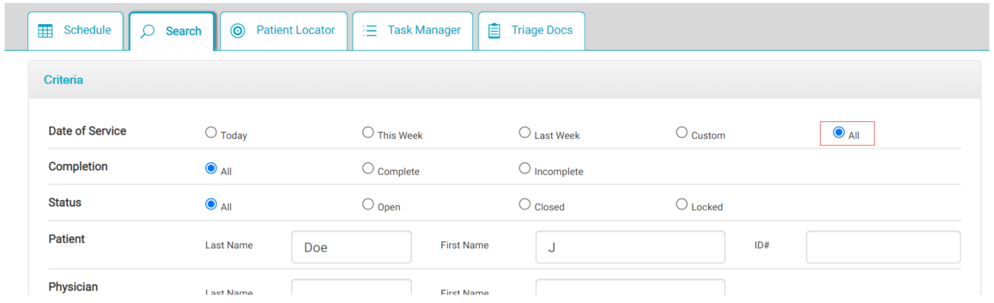Set Status filter to Locked
Viewport: 994px width, 303px height.
click(682, 204)
